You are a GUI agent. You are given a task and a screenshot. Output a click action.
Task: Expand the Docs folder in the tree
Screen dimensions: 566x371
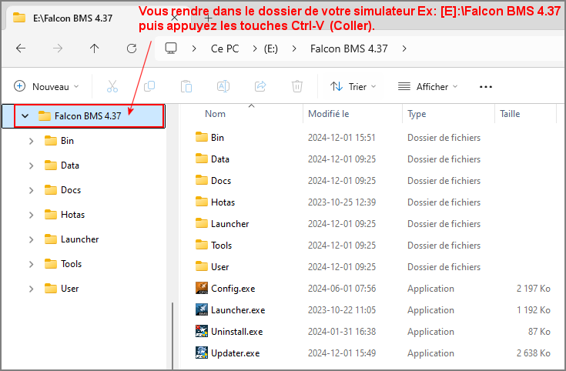[31, 190]
